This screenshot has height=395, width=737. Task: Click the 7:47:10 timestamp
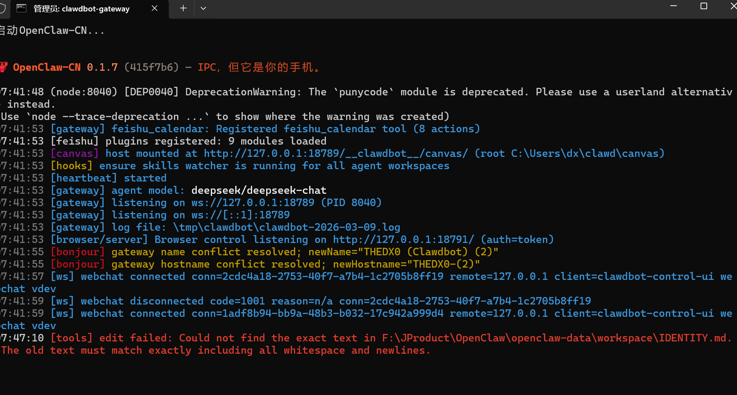click(22, 338)
